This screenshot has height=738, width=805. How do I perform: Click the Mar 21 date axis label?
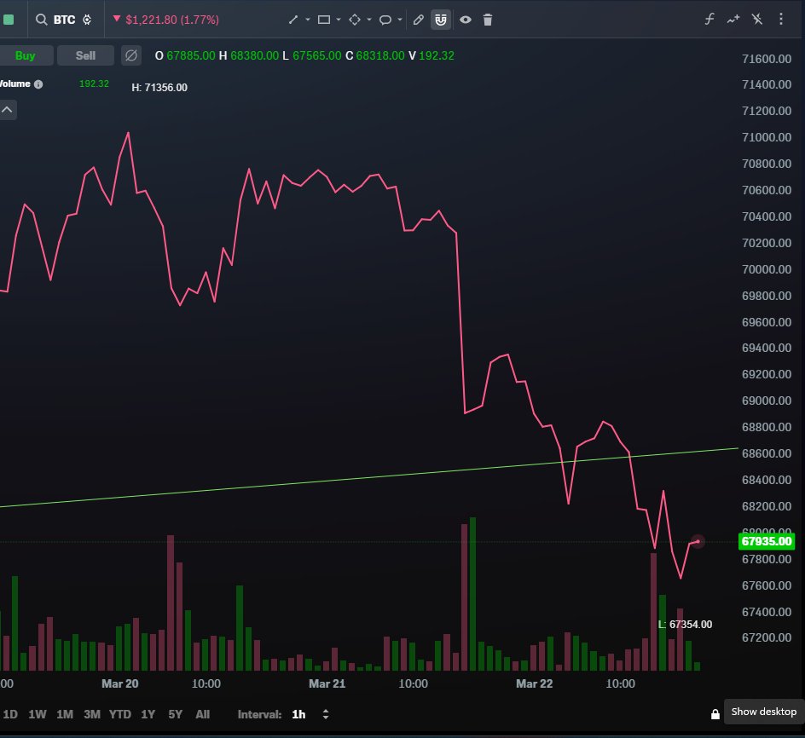pos(327,683)
